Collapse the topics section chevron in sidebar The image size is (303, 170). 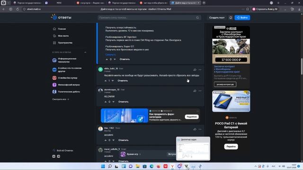85,52
